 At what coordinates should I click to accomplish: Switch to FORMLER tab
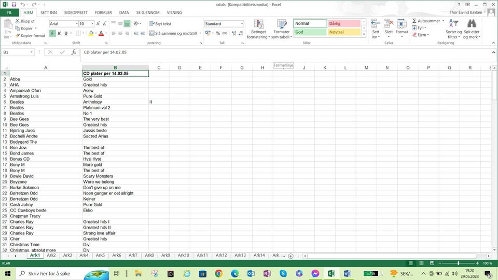(103, 12)
